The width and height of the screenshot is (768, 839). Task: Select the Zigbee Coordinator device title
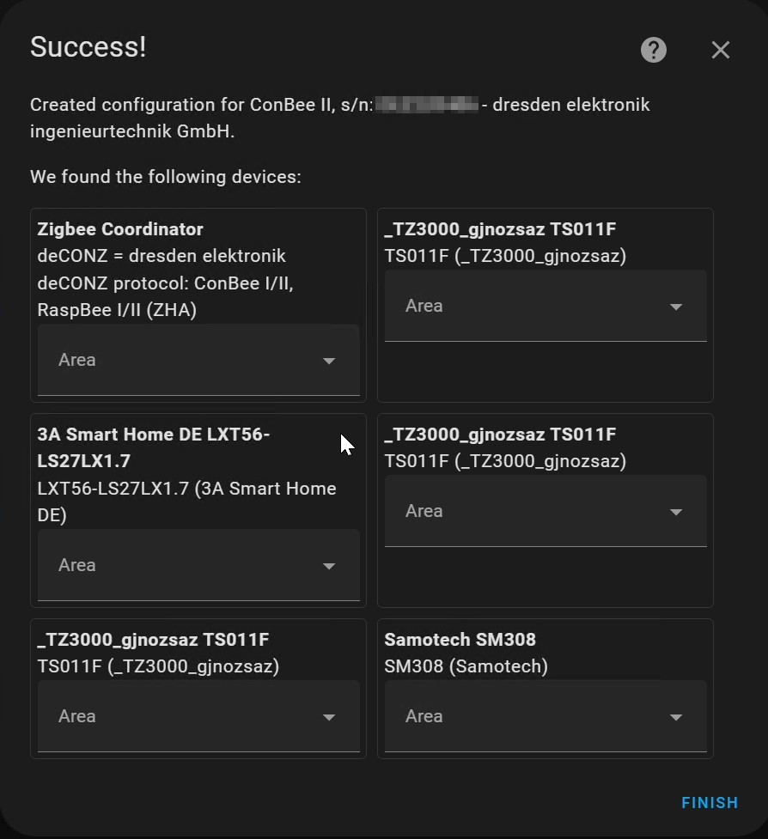click(120, 229)
